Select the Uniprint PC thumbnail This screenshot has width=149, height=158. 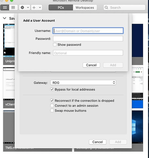coord(9,44)
